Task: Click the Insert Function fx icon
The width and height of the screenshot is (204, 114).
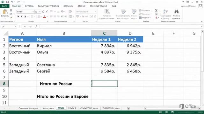Action: click(x=36, y=26)
